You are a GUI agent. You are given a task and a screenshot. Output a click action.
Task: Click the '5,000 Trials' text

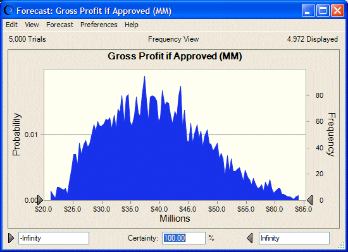(x=27, y=39)
